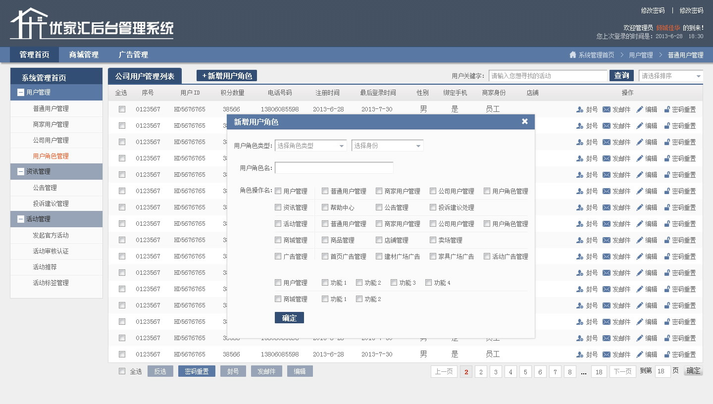Select the 公司用户管理列表 tab

pos(145,76)
